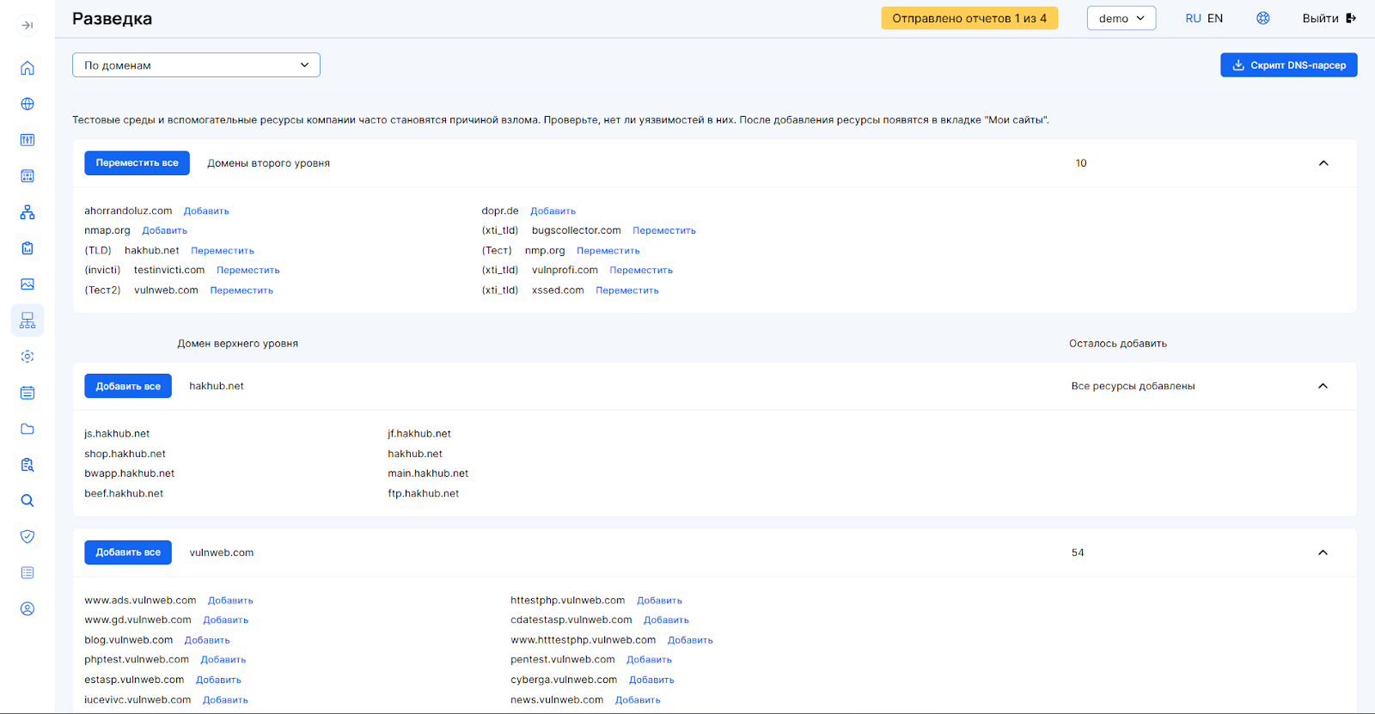
Task: Click the globe icon in sidebar
Action: [x=27, y=104]
